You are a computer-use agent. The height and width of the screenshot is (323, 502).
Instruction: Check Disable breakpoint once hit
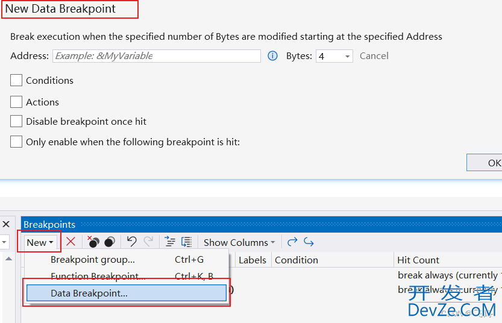point(16,122)
